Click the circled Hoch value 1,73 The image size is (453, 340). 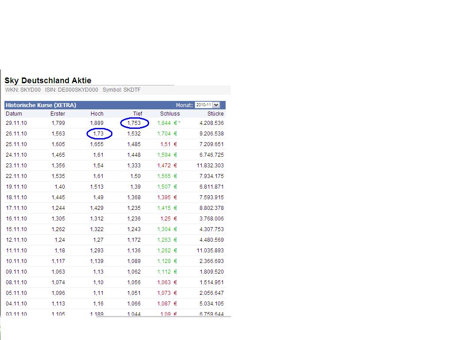pyautogui.click(x=99, y=134)
